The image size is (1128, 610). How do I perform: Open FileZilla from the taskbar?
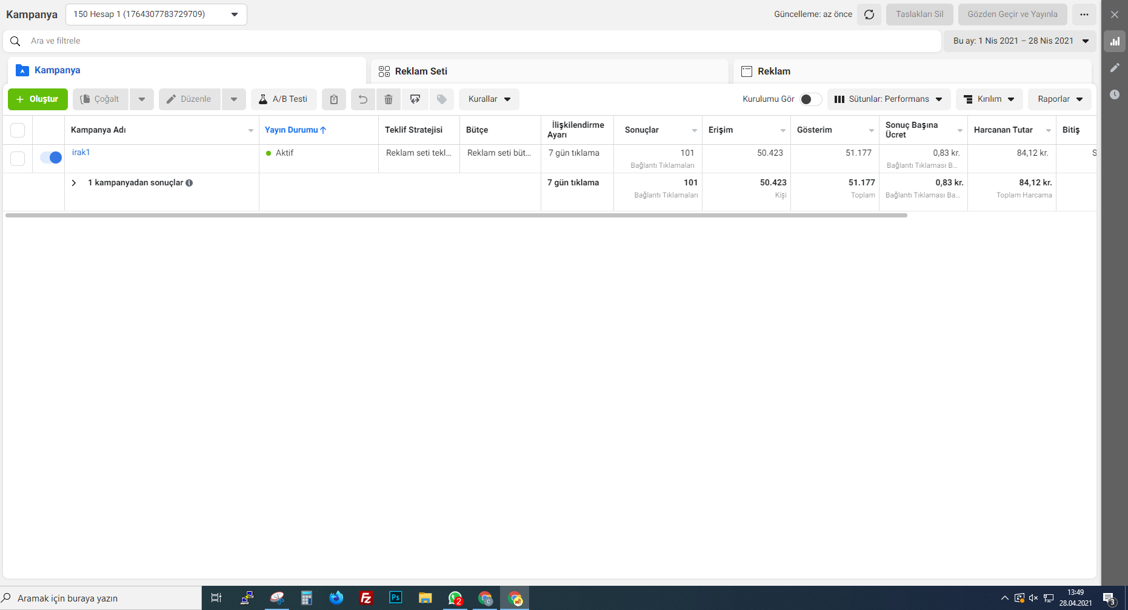tap(366, 598)
